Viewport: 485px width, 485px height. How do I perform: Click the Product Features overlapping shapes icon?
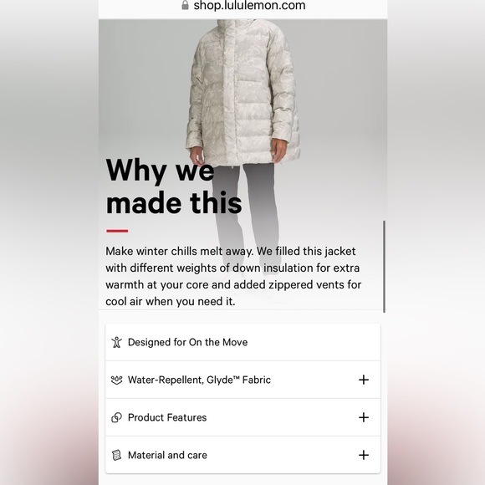pos(116,417)
